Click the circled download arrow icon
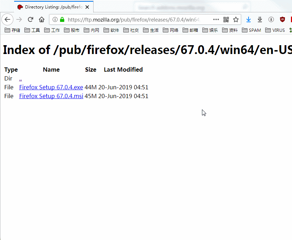 pos(271,19)
